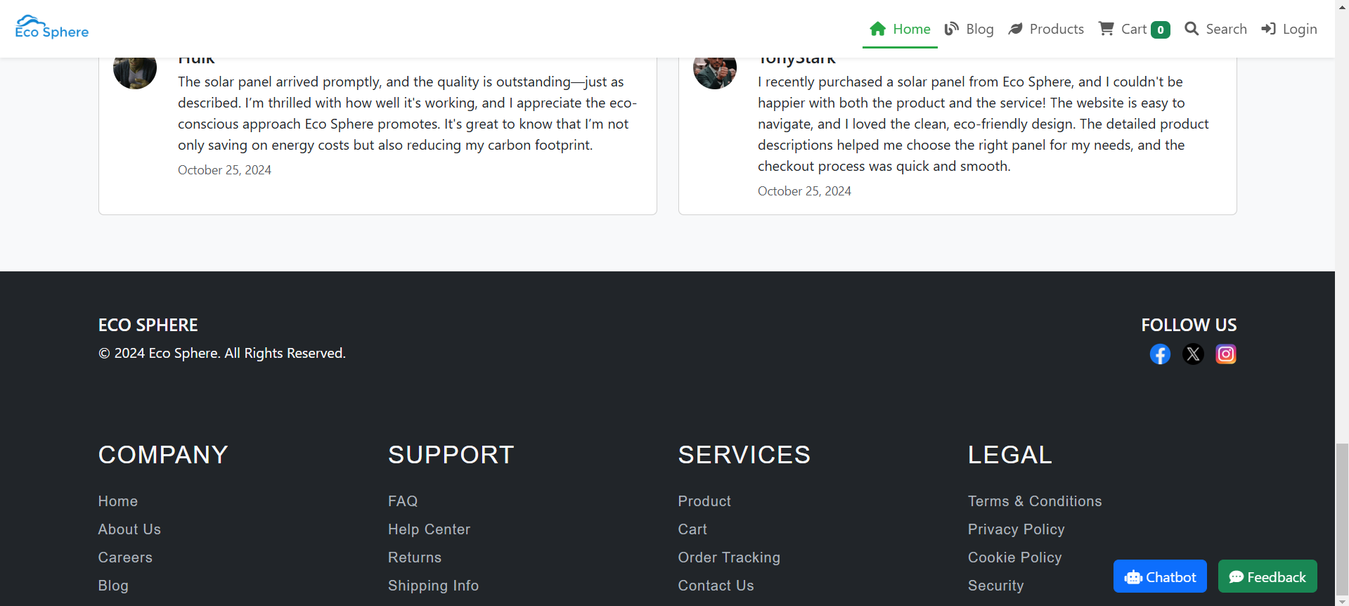Click the Login arrow icon
Screen dimensions: 1349x606
[x=1268, y=29]
